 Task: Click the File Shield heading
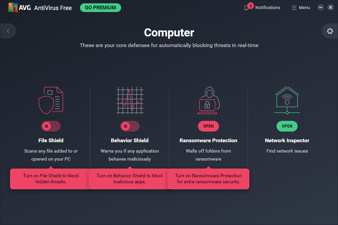51,141
